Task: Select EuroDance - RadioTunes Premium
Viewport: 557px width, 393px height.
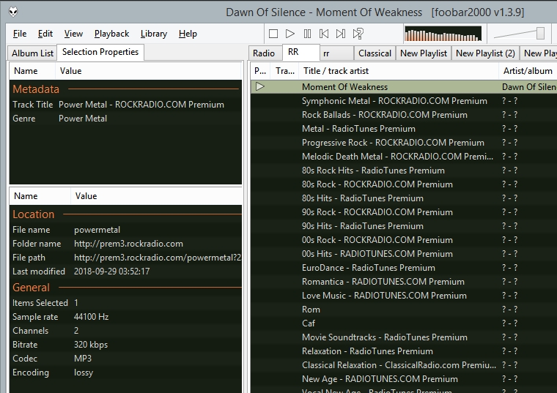Action: [404, 267]
